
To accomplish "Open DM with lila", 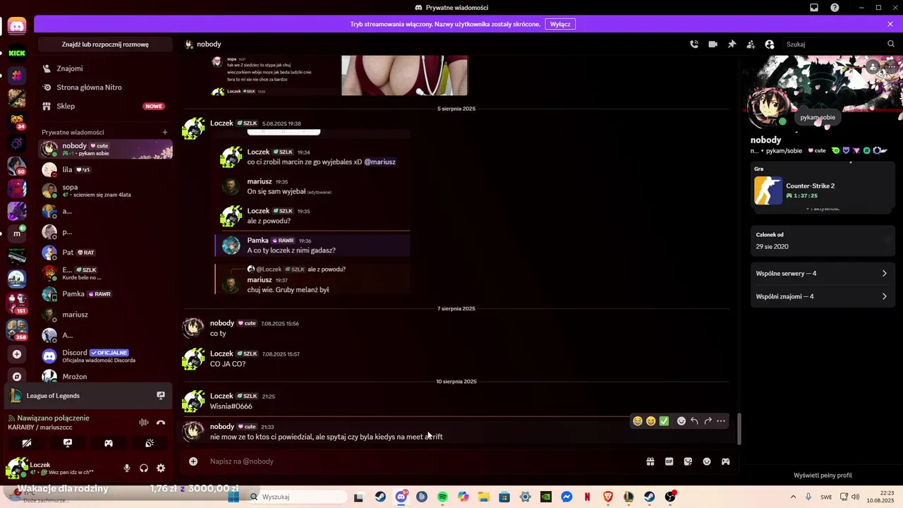I will 105,170.
